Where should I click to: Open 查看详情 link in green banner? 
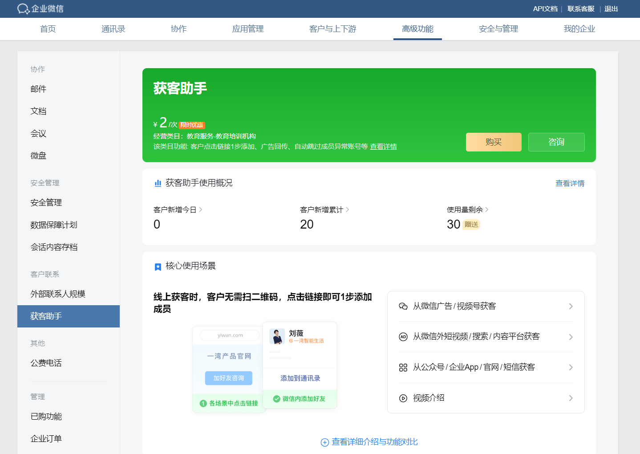point(383,147)
